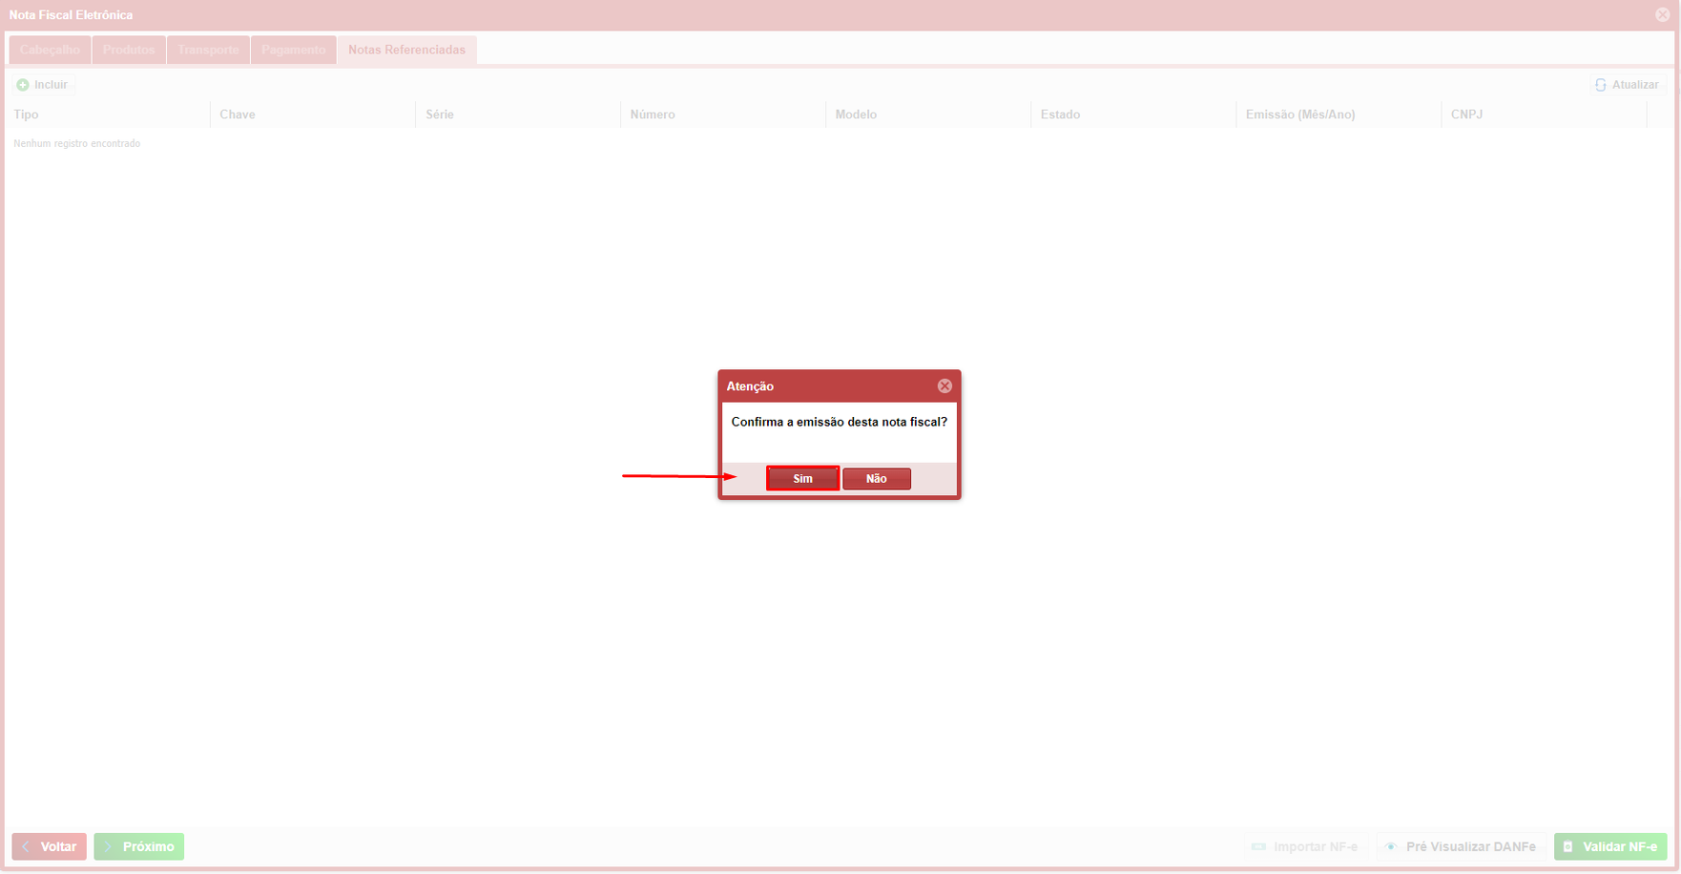Select the Notas Referenciadas tab

coord(406,50)
